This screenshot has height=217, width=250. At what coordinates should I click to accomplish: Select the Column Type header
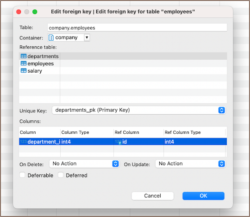pos(75,132)
